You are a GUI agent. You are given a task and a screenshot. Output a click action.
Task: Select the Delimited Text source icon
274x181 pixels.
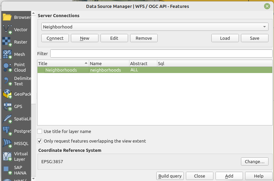7,81
